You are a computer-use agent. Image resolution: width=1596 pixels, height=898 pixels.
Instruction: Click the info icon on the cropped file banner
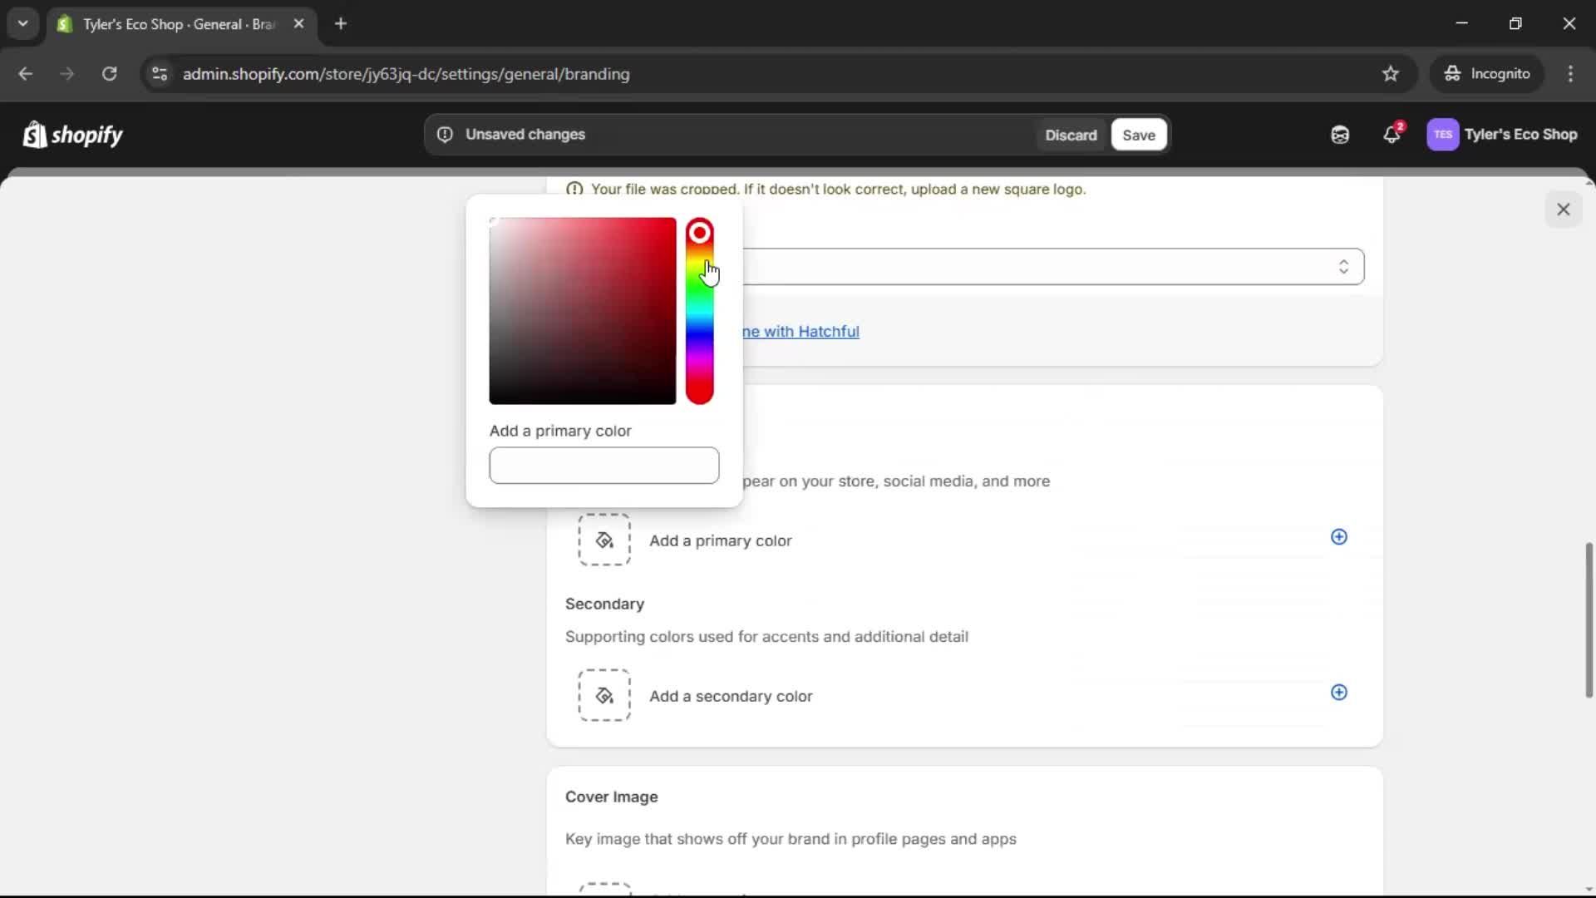(x=575, y=189)
